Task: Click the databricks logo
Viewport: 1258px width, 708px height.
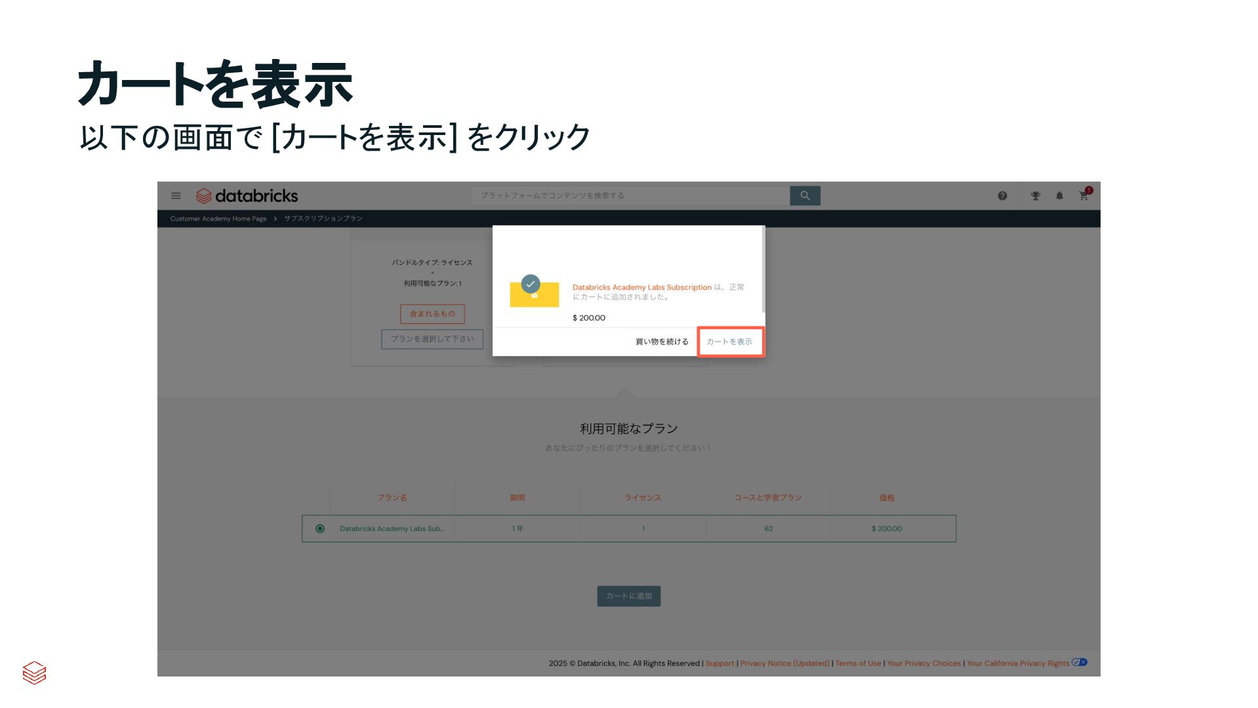Action: 247,195
